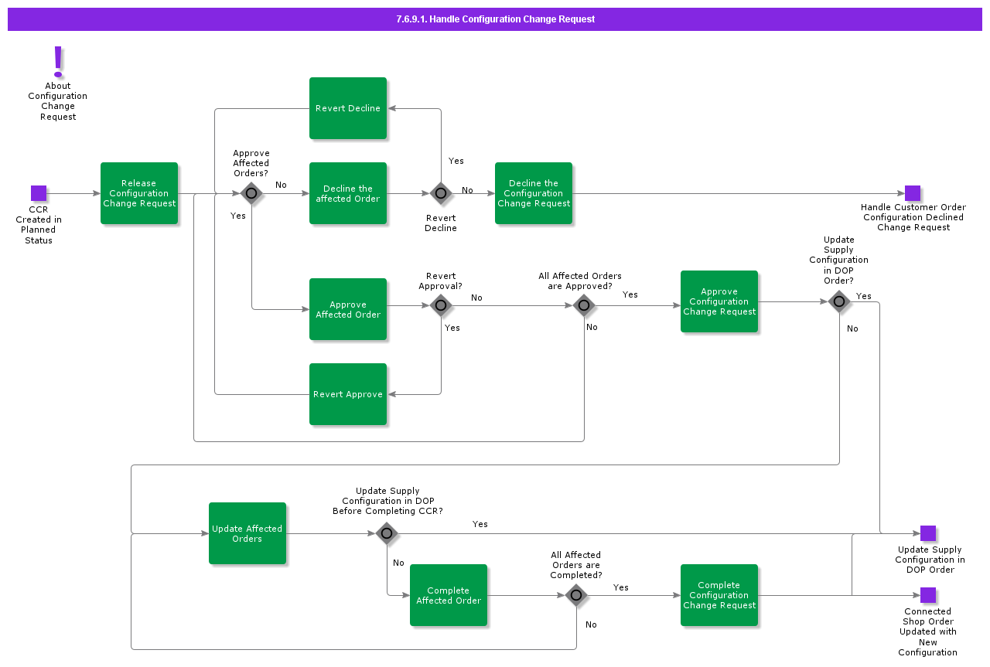Click the Update Supply Configuration in DOP Order? label
This screenshot has height=667, width=990.
click(839, 260)
